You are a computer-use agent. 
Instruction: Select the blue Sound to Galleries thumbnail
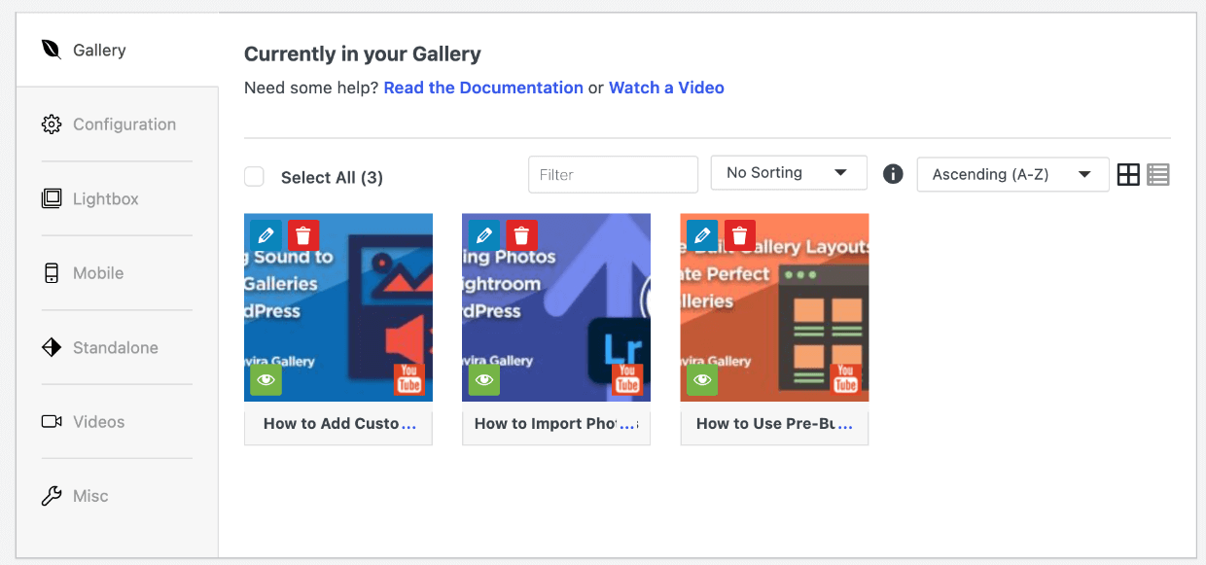[338, 307]
